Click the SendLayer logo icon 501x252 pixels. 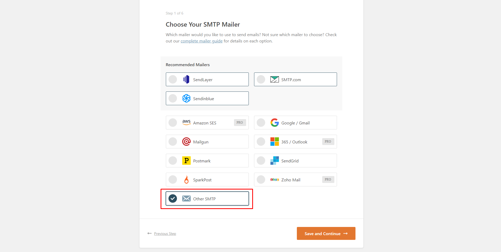pyautogui.click(x=186, y=79)
